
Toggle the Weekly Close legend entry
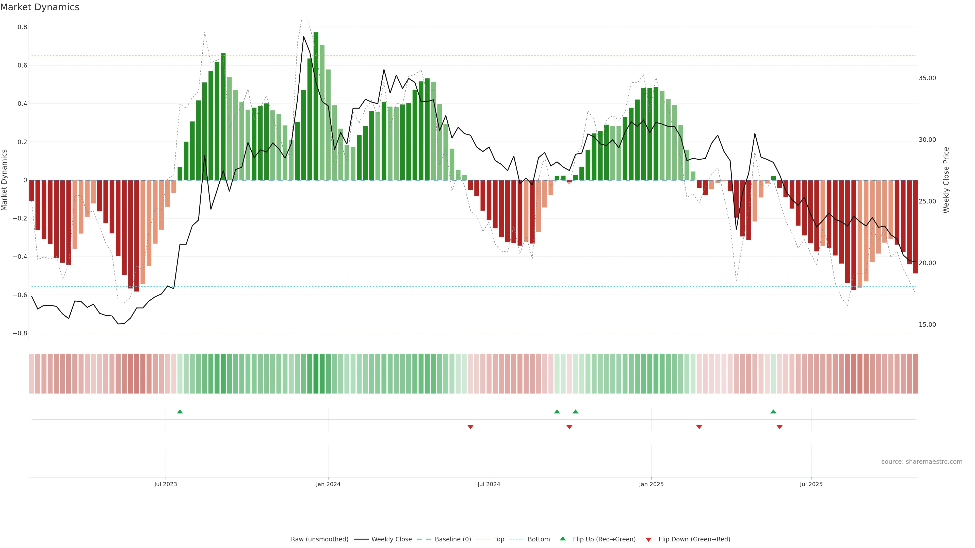[x=391, y=539]
